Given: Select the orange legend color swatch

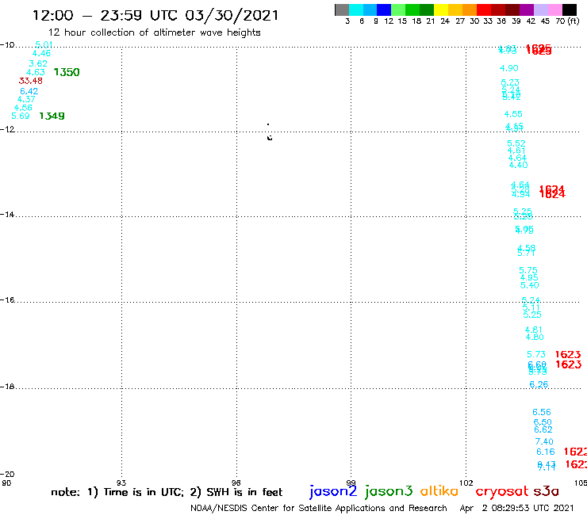Looking at the screenshot, I should tap(470, 10).
